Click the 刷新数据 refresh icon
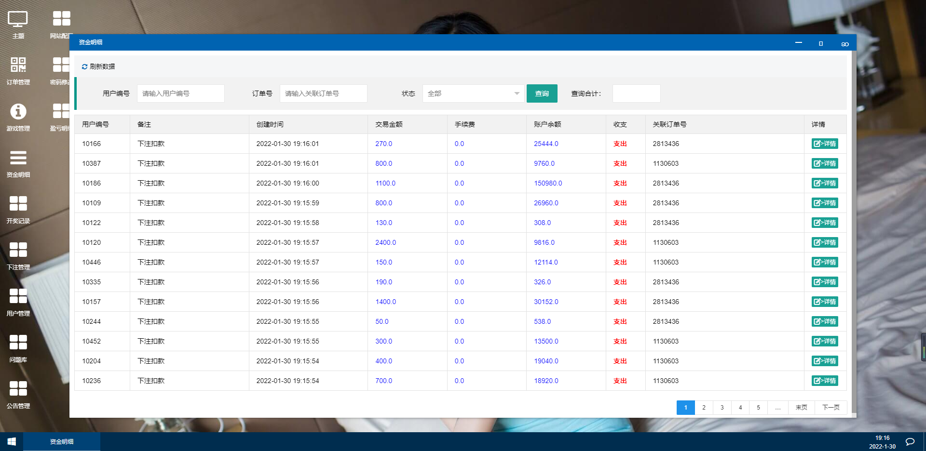Image resolution: width=926 pixels, height=451 pixels. (x=84, y=66)
